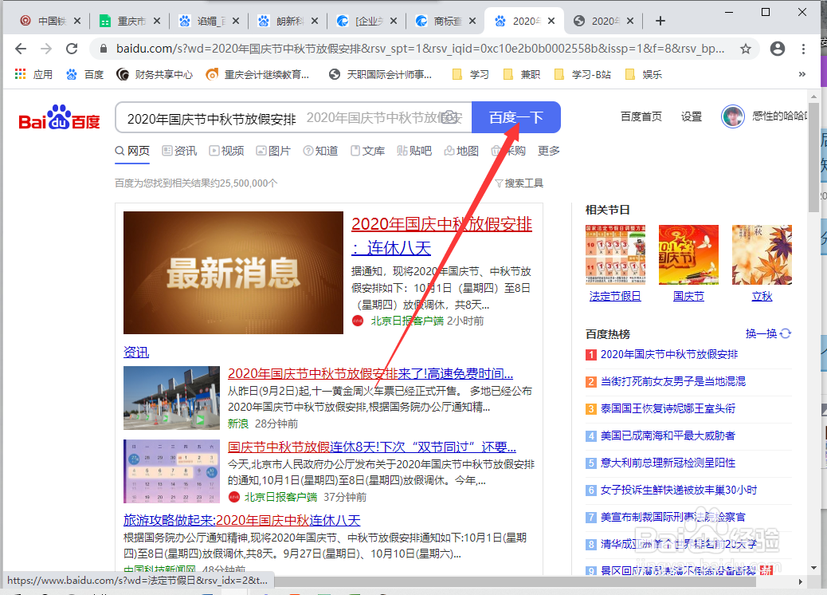This screenshot has height=595, width=827.
Task: Open the 法定节假日 related holiday image
Action: click(x=615, y=254)
